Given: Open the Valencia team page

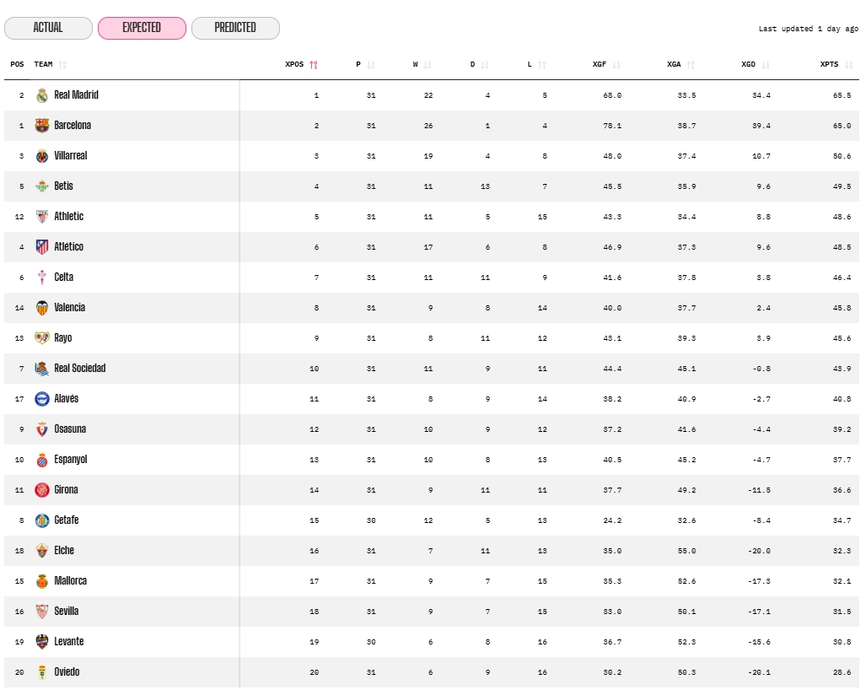Looking at the screenshot, I should [67, 307].
